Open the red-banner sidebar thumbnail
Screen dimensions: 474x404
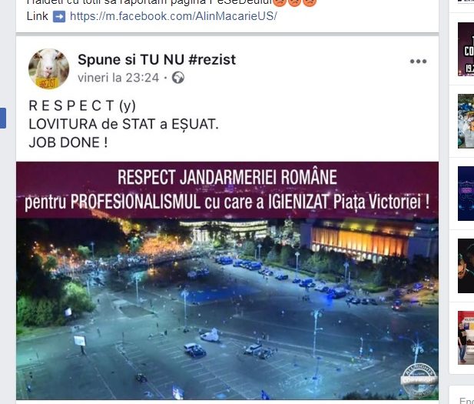(x=466, y=337)
